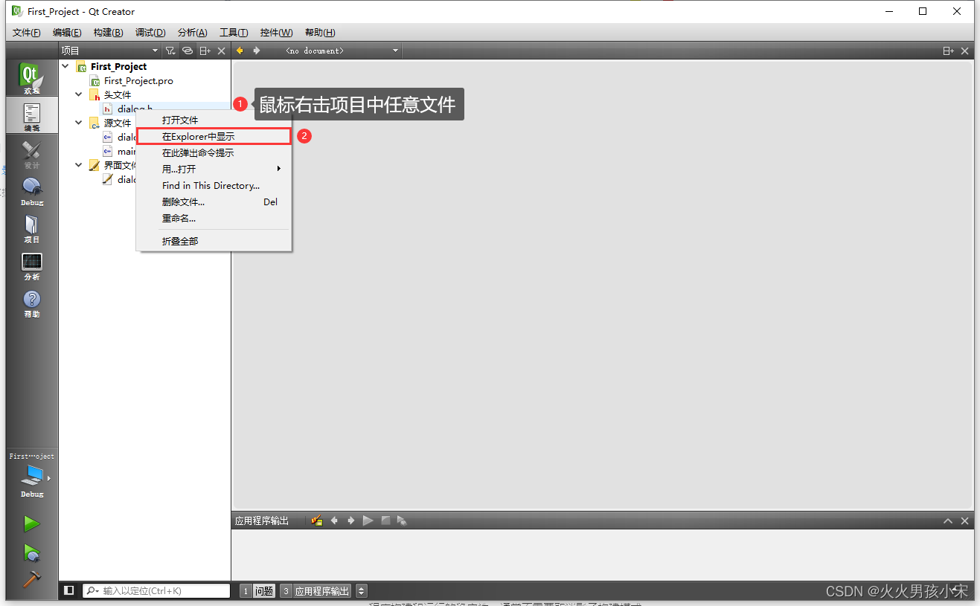Open the 文件(F) menu

coord(27,33)
